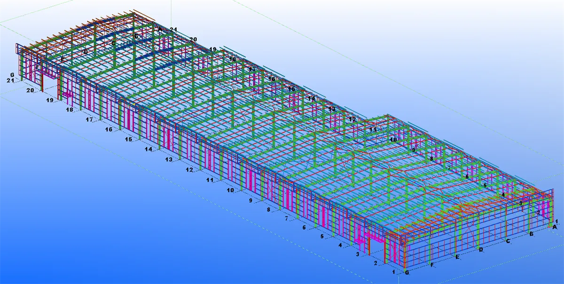Select grid line label 10 midway along front
Viewport: 564px width, 284px height.
[230, 189]
